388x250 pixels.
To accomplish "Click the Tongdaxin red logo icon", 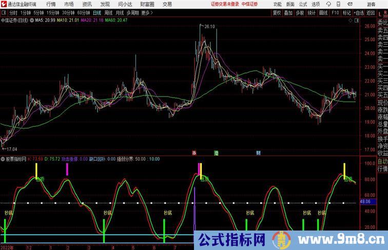I will (x=4, y=4).
